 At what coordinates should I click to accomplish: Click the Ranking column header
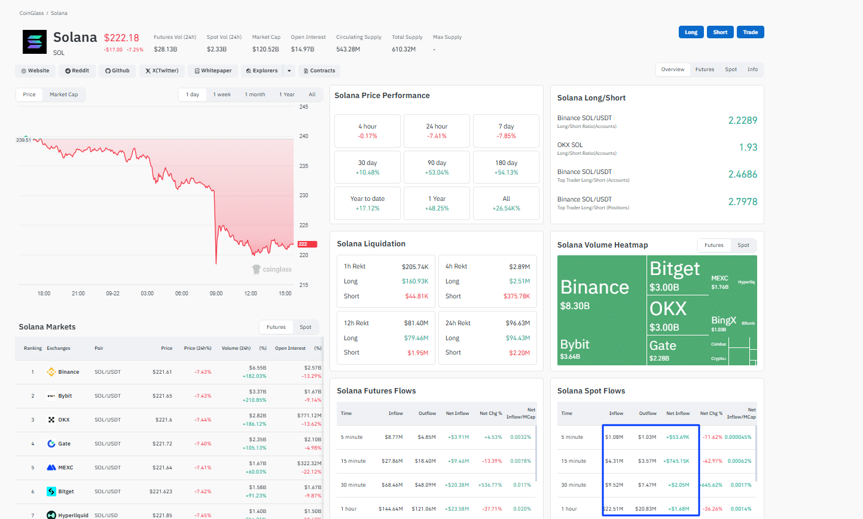click(33, 348)
